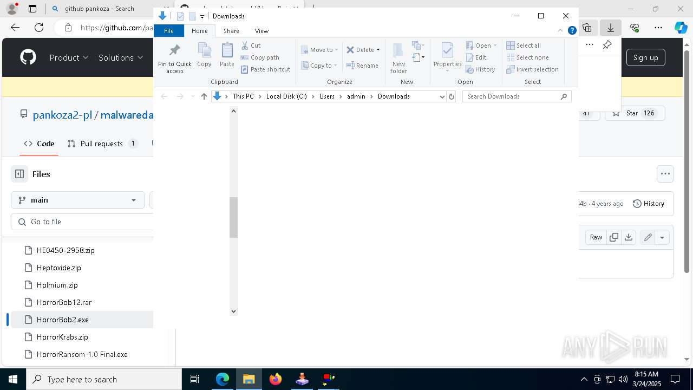Click the taskbar search box
693x390 pixels.
[104, 379]
